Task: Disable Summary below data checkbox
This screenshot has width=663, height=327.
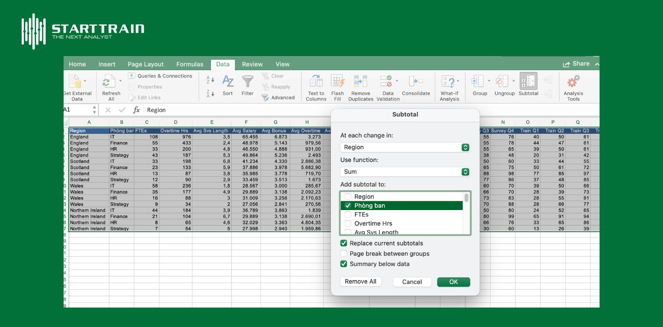Action: tap(343, 264)
